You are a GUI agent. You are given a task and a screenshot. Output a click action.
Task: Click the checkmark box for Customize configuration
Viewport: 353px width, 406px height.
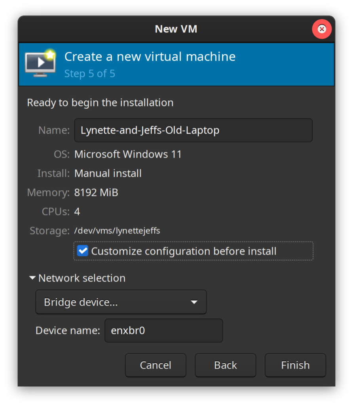(x=83, y=251)
